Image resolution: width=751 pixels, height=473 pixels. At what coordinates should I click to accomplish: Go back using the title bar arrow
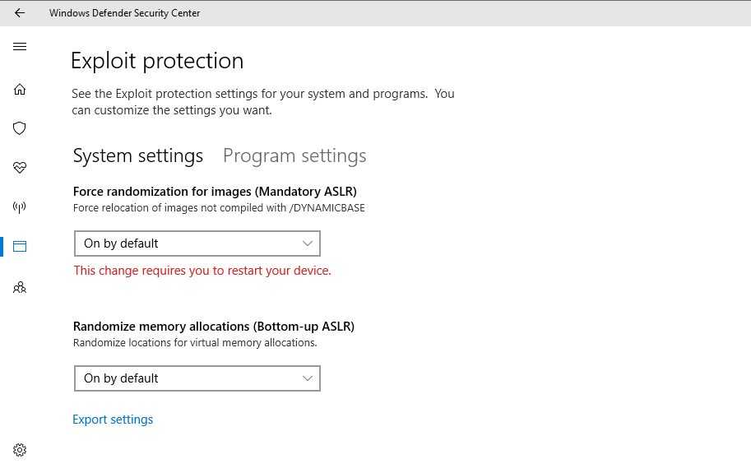19,13
